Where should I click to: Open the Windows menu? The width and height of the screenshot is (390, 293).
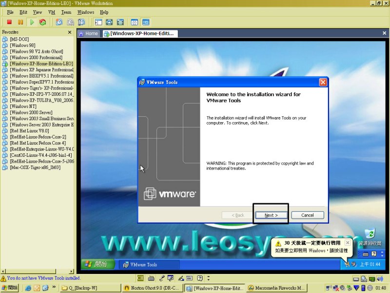(86, 12)
